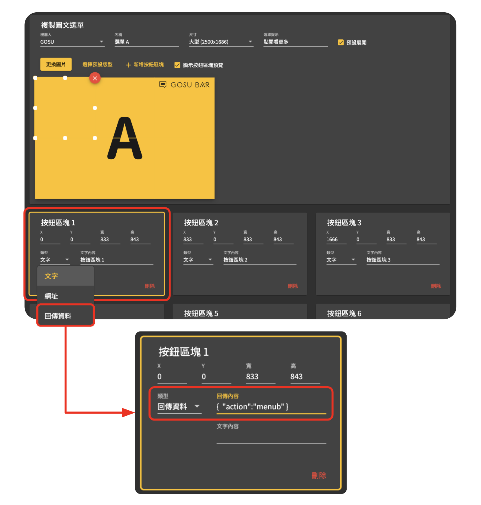Click 文字內容 field of 按鈕區塊 3
Screen dimensions: 481x505
pyautogui.click(x=403, y=260)
